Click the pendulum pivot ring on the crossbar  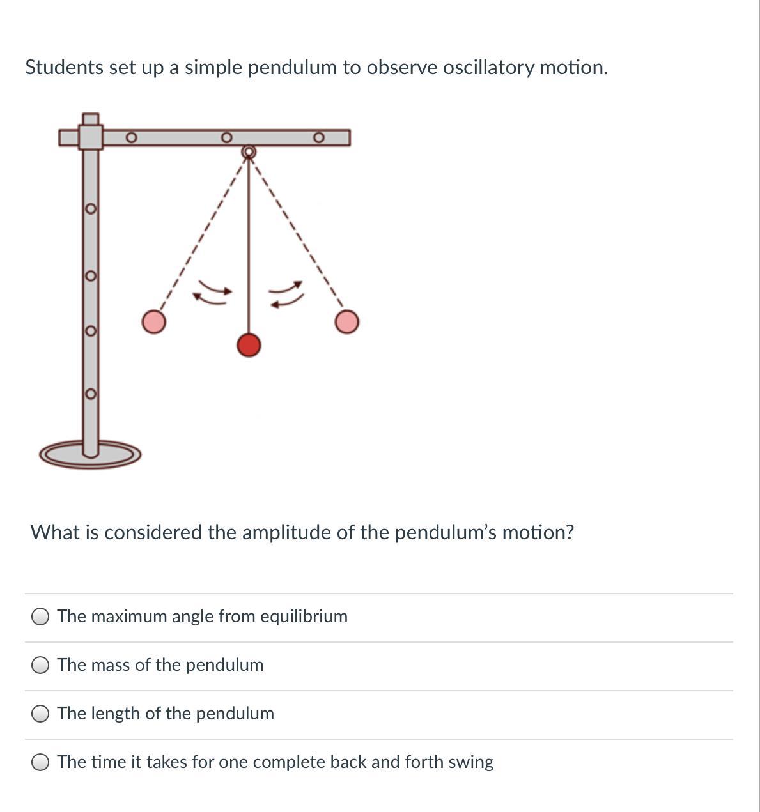tap(249, 152)
